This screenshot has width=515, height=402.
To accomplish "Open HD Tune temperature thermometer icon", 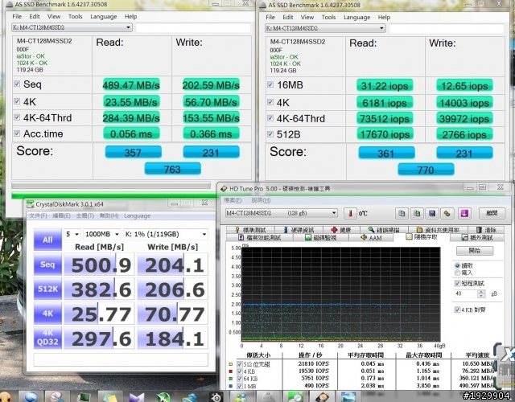I will pos(350,214).
